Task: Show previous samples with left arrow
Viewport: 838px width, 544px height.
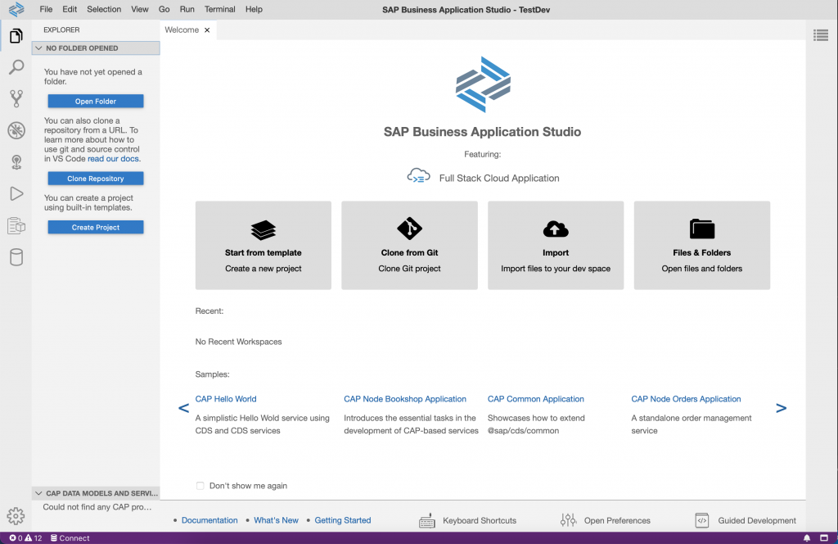Action: (183, 408)
